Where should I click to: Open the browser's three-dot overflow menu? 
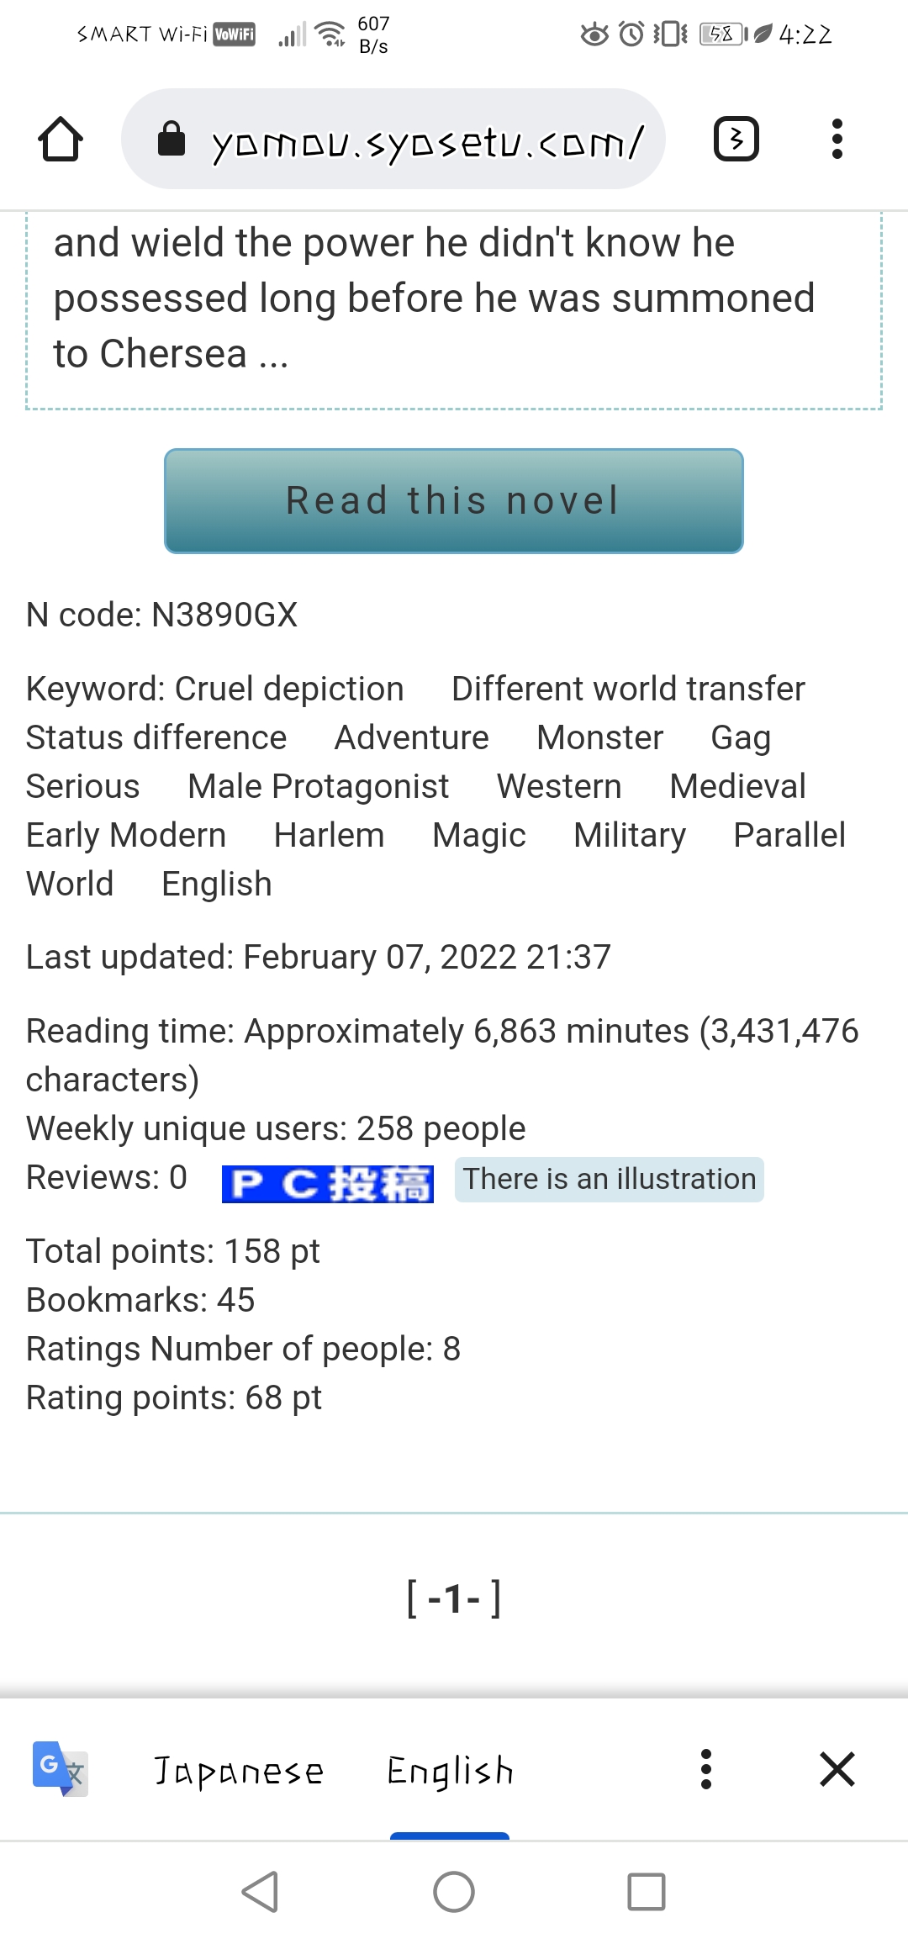pyautogui.click(x=836, y=139)
